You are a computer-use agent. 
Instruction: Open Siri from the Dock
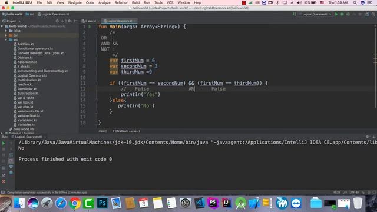(33, 203)
